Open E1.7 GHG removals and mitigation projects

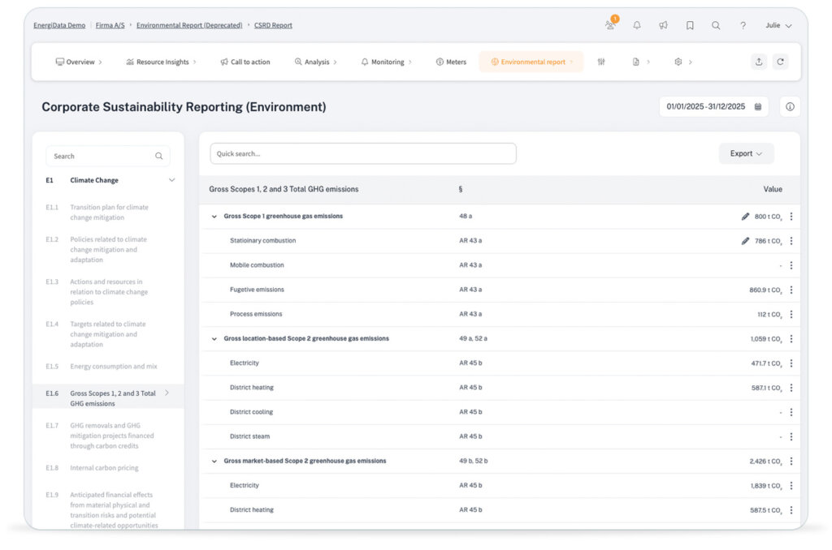(109, 436)
